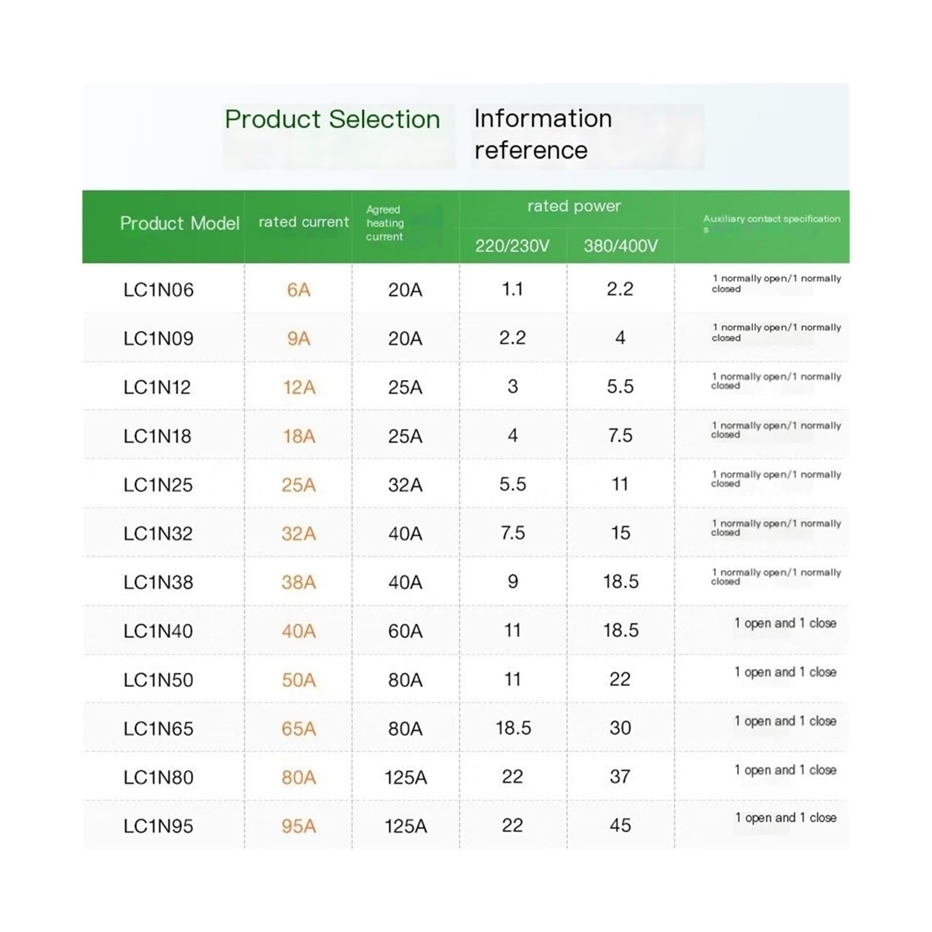Click the Product Selection heading
Image resolution: width=932 pixels, height=932 pixels.
click(332, 119)
